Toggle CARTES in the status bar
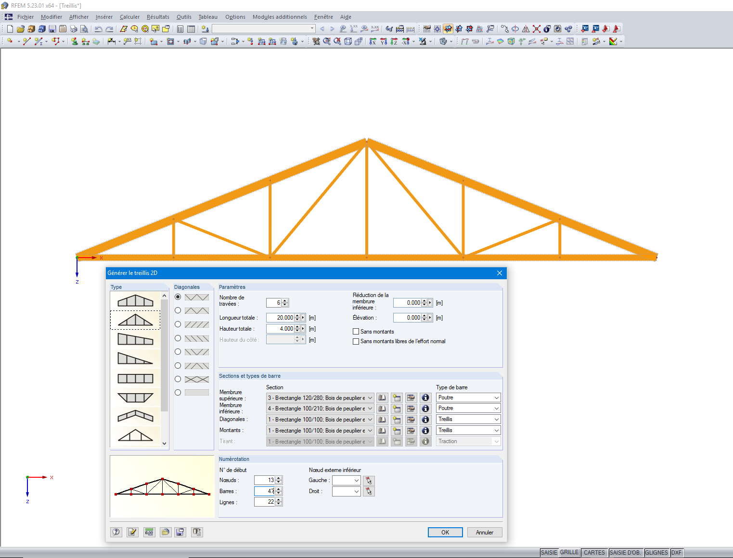 pos(594,553)
